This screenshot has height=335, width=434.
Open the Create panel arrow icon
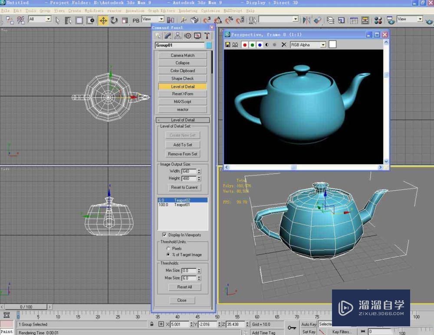click(x=158, y=36)
